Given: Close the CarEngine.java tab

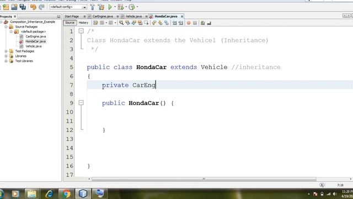Looking at the screenshot, I should pyautogui.click(x=117, y=17).
